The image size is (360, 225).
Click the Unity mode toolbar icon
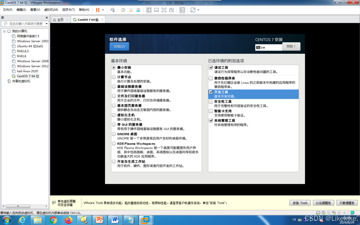coord(172,10)
